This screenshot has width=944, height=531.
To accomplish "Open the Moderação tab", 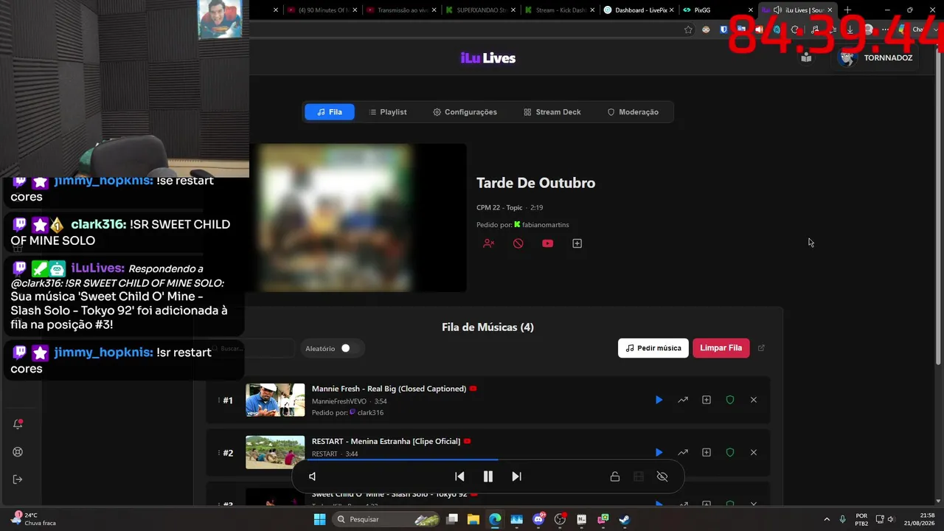I will click(633, 112).
